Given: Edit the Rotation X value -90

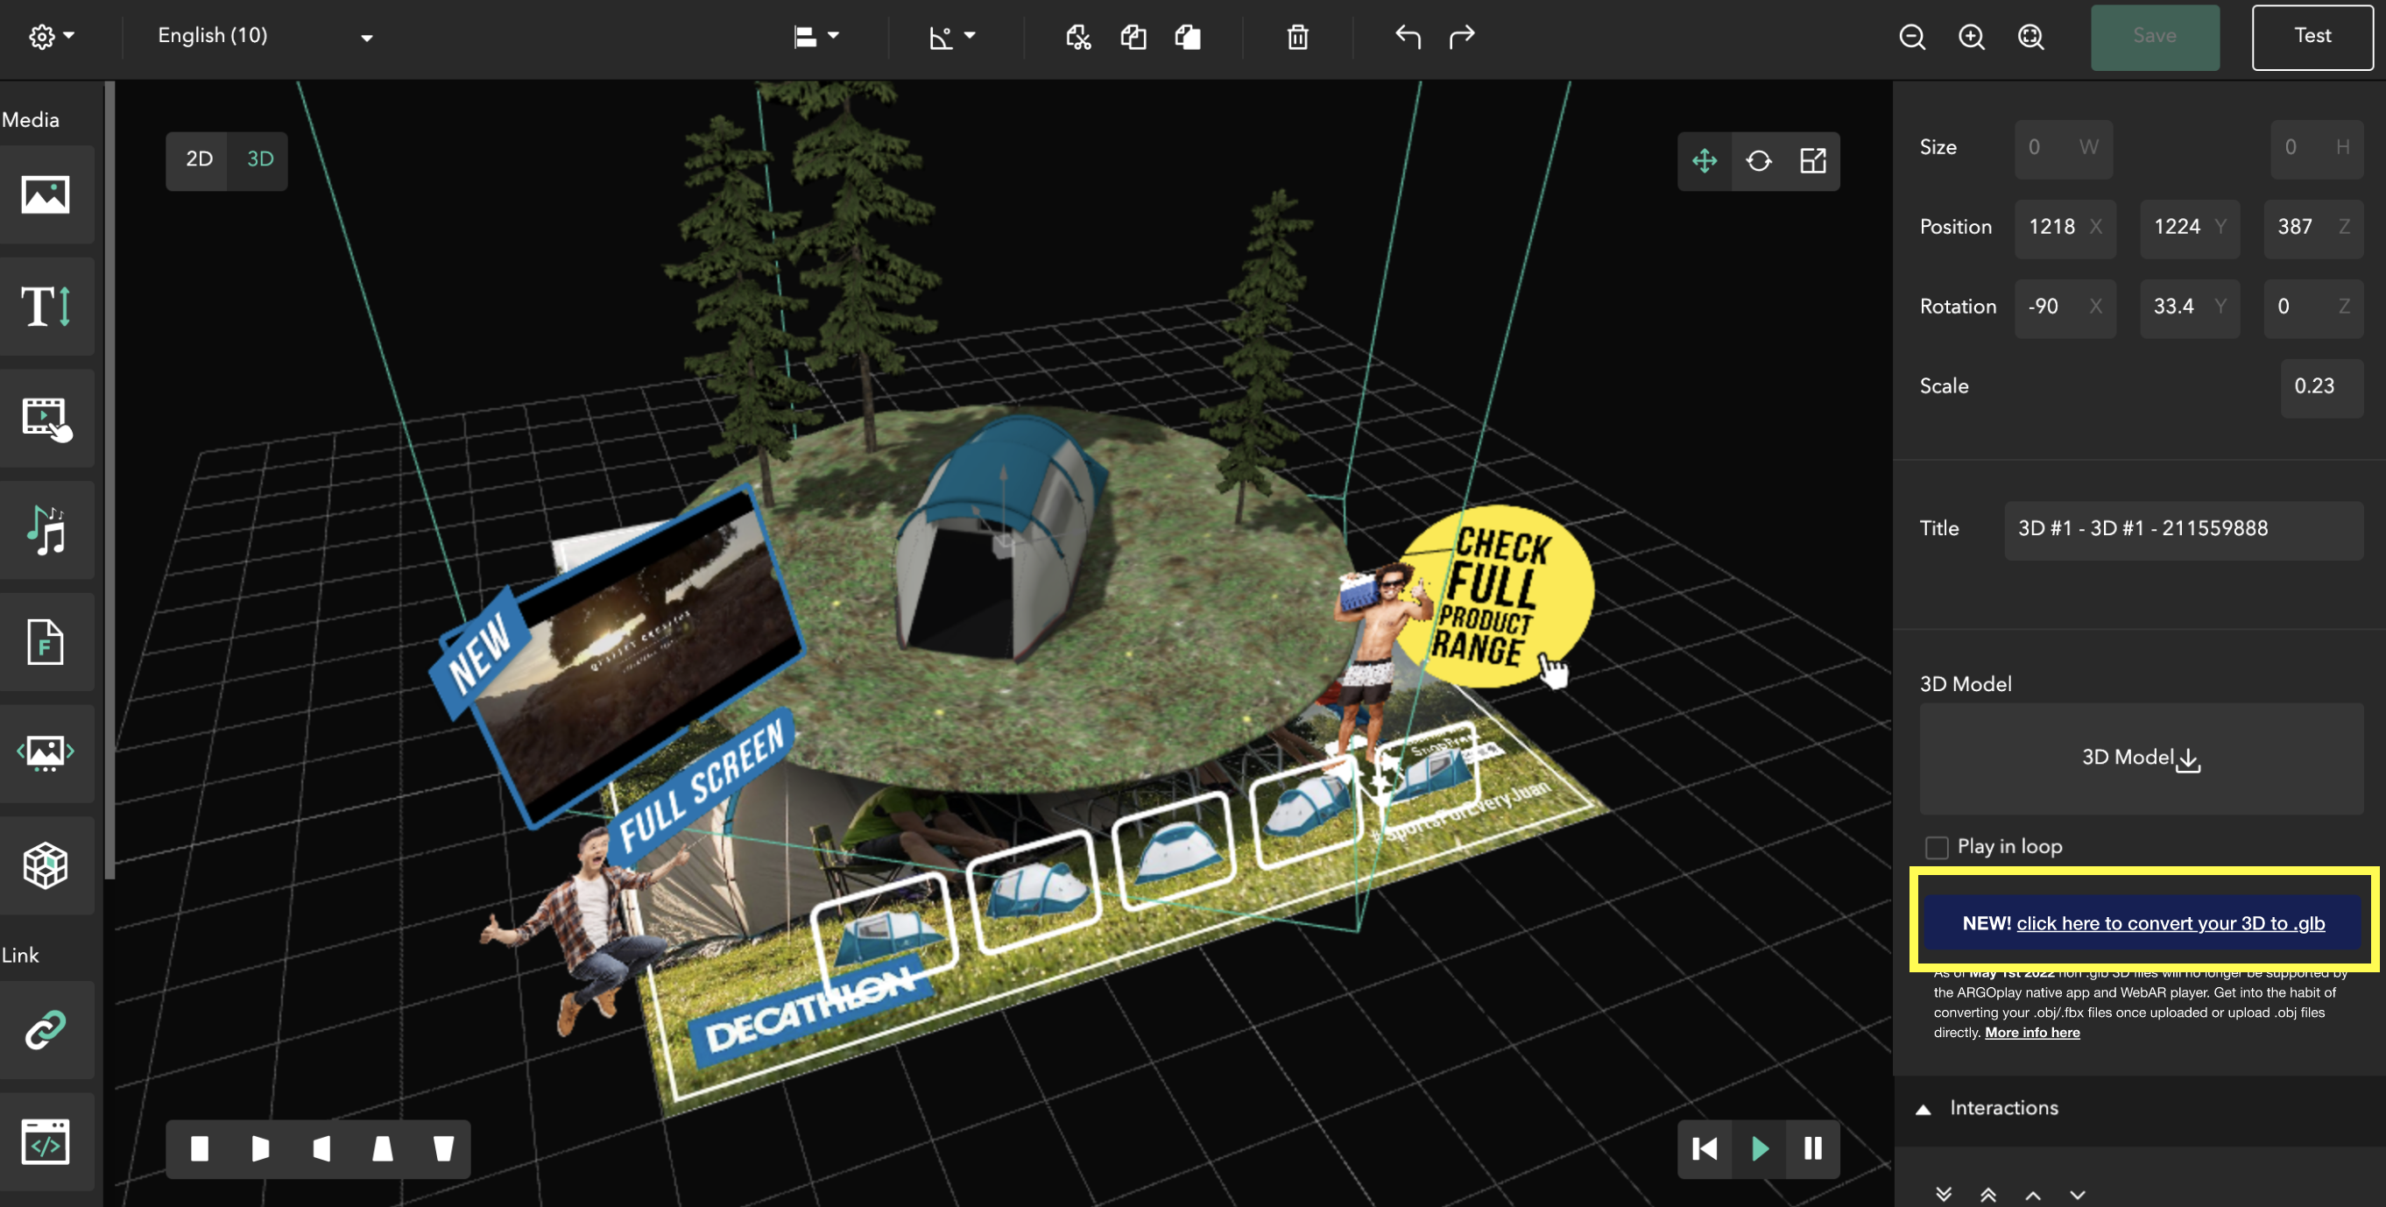Looking at the screenshot, I should [2065, 307].
